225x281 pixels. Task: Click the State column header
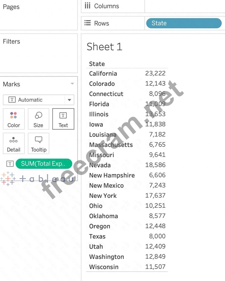[97, 64]
